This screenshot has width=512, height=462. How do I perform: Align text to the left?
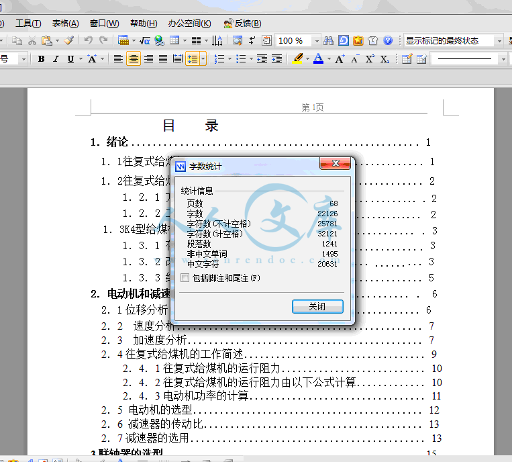(118, 59)
